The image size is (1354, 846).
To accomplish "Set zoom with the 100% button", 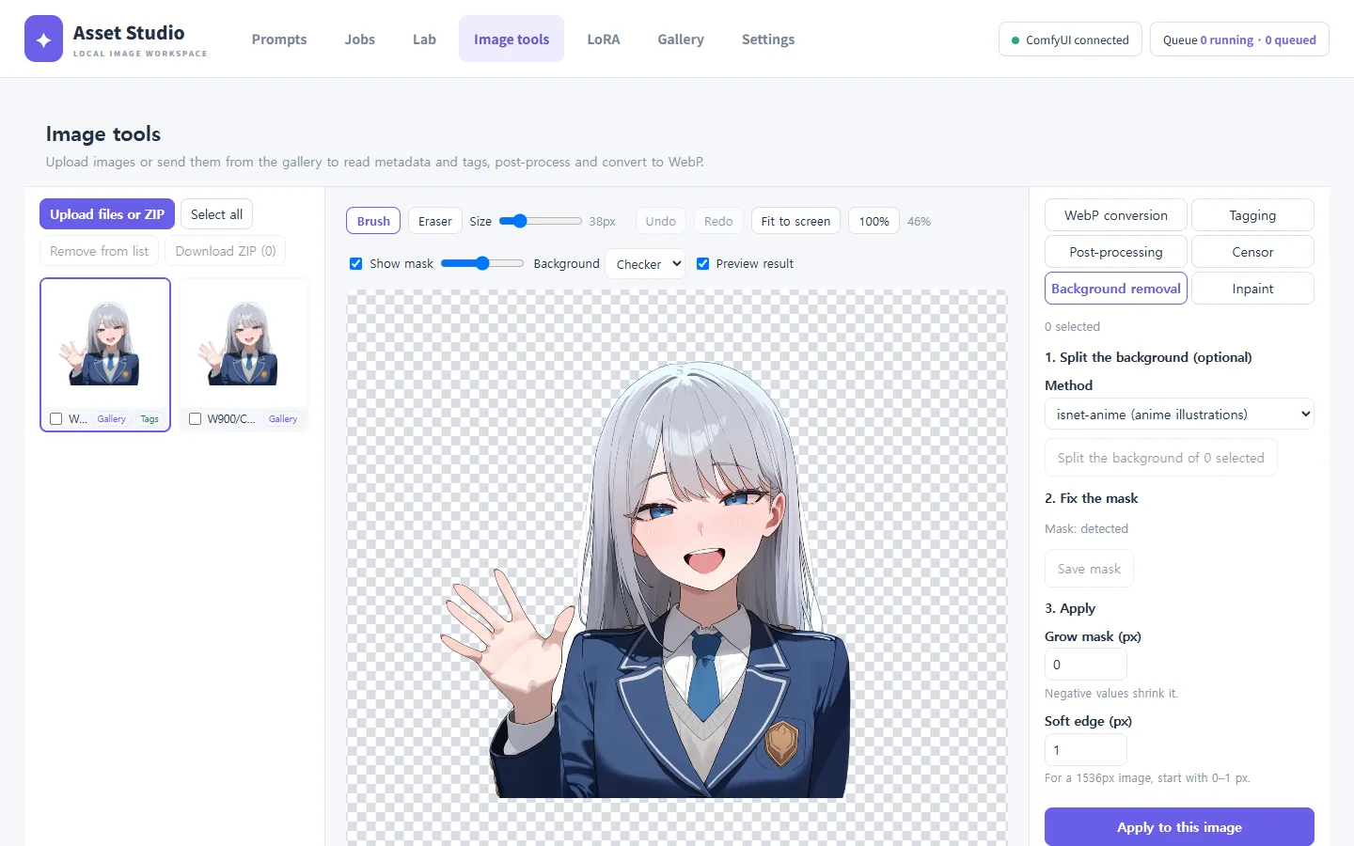I will (x=874, y=221).
